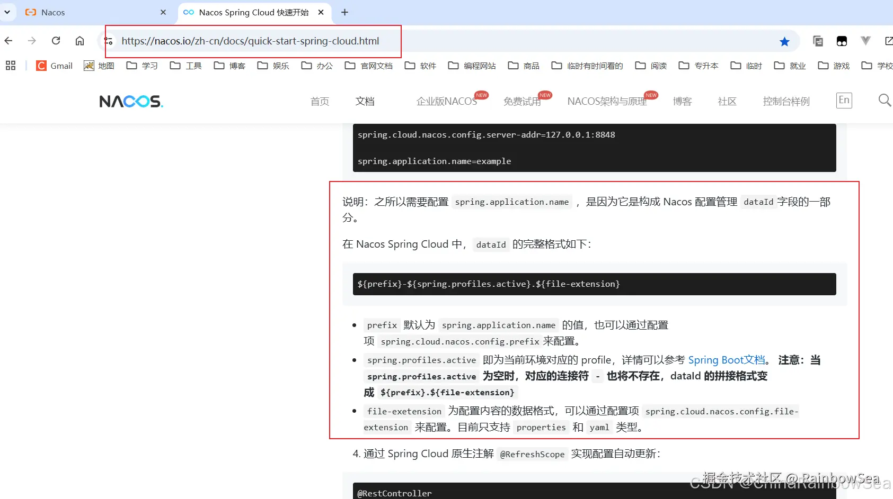
Task: Switch language with the En button
Action: tap(844, 100)
